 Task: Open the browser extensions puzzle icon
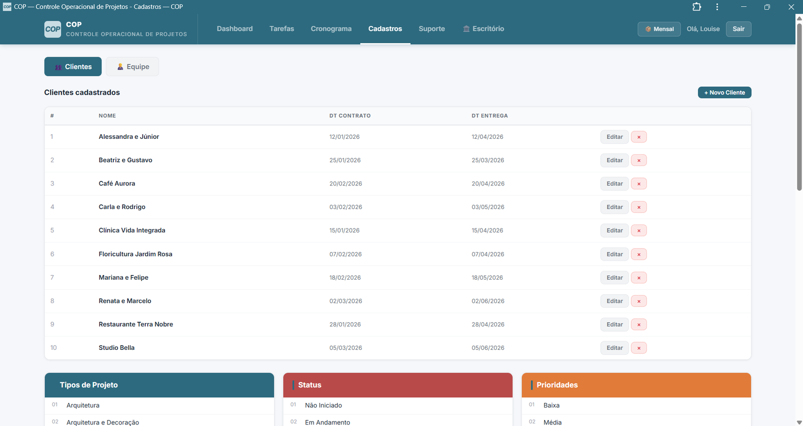[x=697, y=7]
